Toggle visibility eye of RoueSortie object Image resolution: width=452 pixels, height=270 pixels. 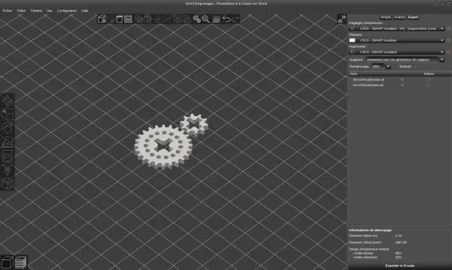(x=402, y=85)
